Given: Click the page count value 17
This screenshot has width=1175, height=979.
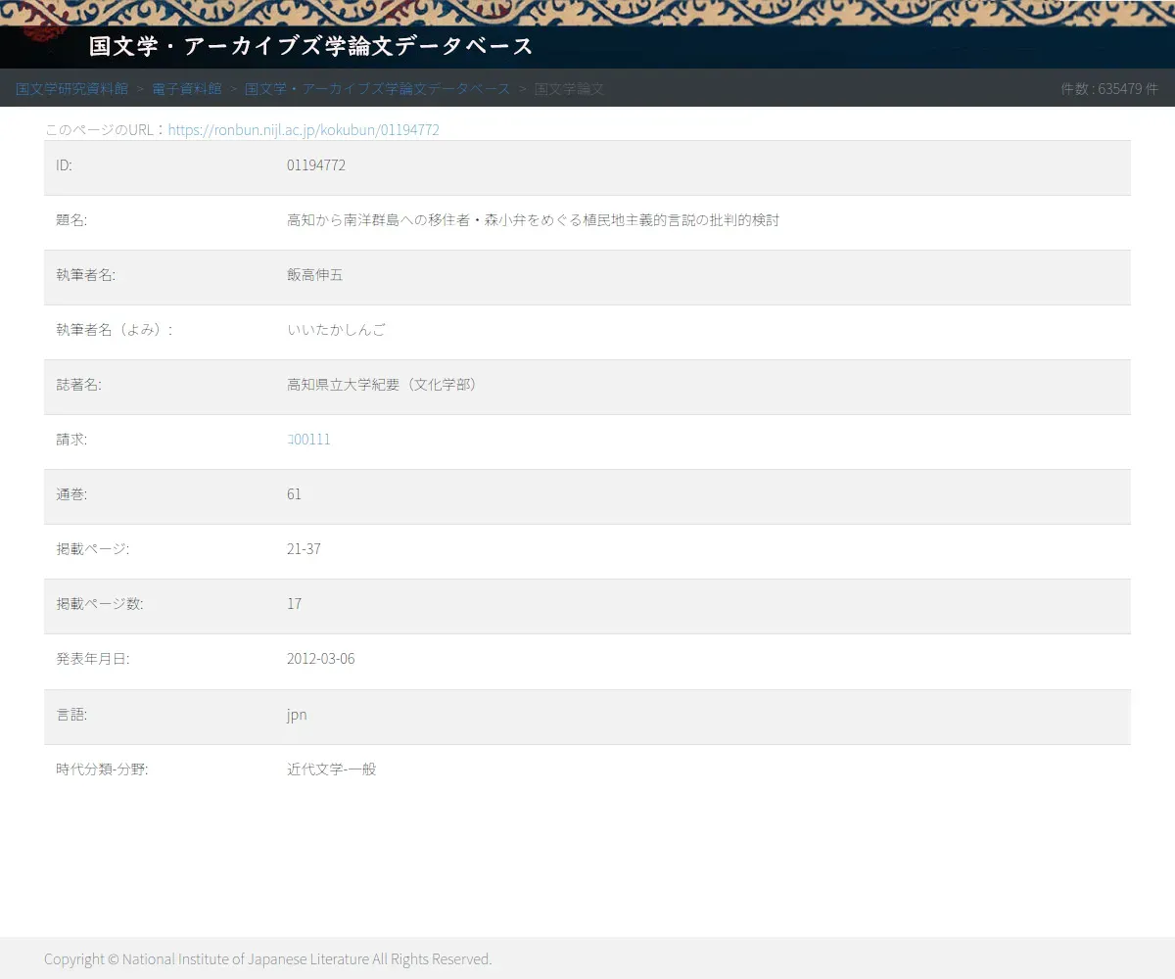Looking at the screenshot, I should 294,604.
